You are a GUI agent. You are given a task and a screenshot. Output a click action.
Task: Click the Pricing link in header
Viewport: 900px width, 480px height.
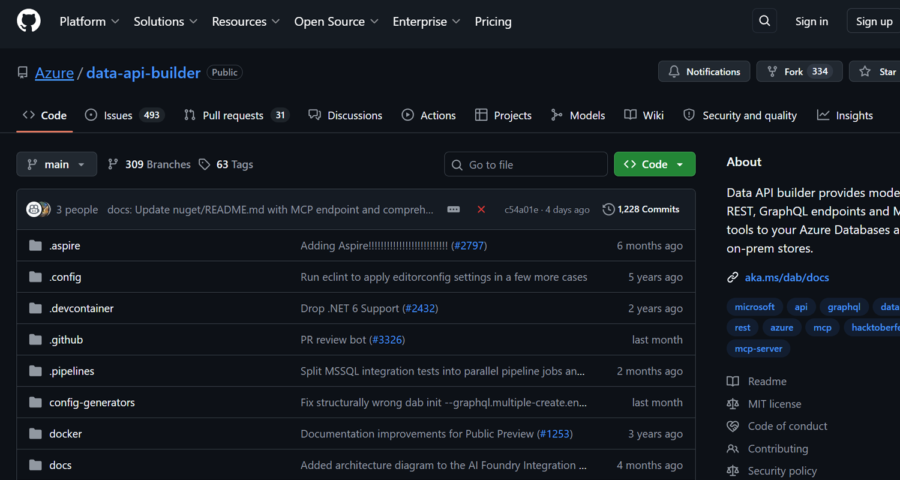click(x=493, y=21)
